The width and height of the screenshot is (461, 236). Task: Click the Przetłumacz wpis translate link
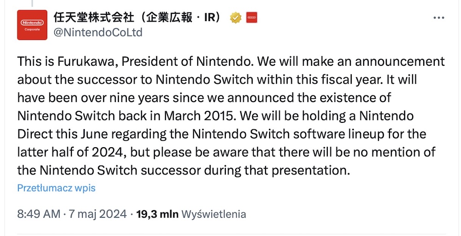pyautogui.click(x=56, y=188)
